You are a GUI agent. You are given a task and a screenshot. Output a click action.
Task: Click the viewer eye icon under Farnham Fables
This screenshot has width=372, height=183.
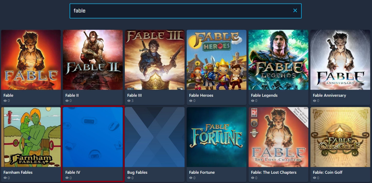(x=5, y=178)
